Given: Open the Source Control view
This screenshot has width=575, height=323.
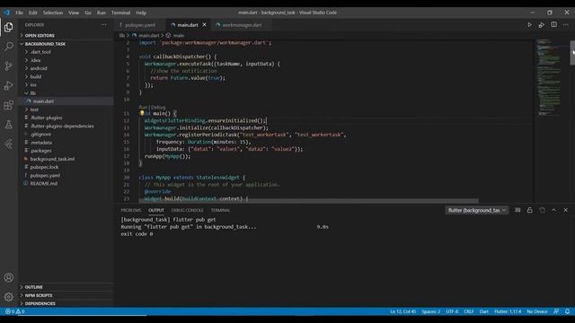Looking at the screenshot, I should (8, 65).
